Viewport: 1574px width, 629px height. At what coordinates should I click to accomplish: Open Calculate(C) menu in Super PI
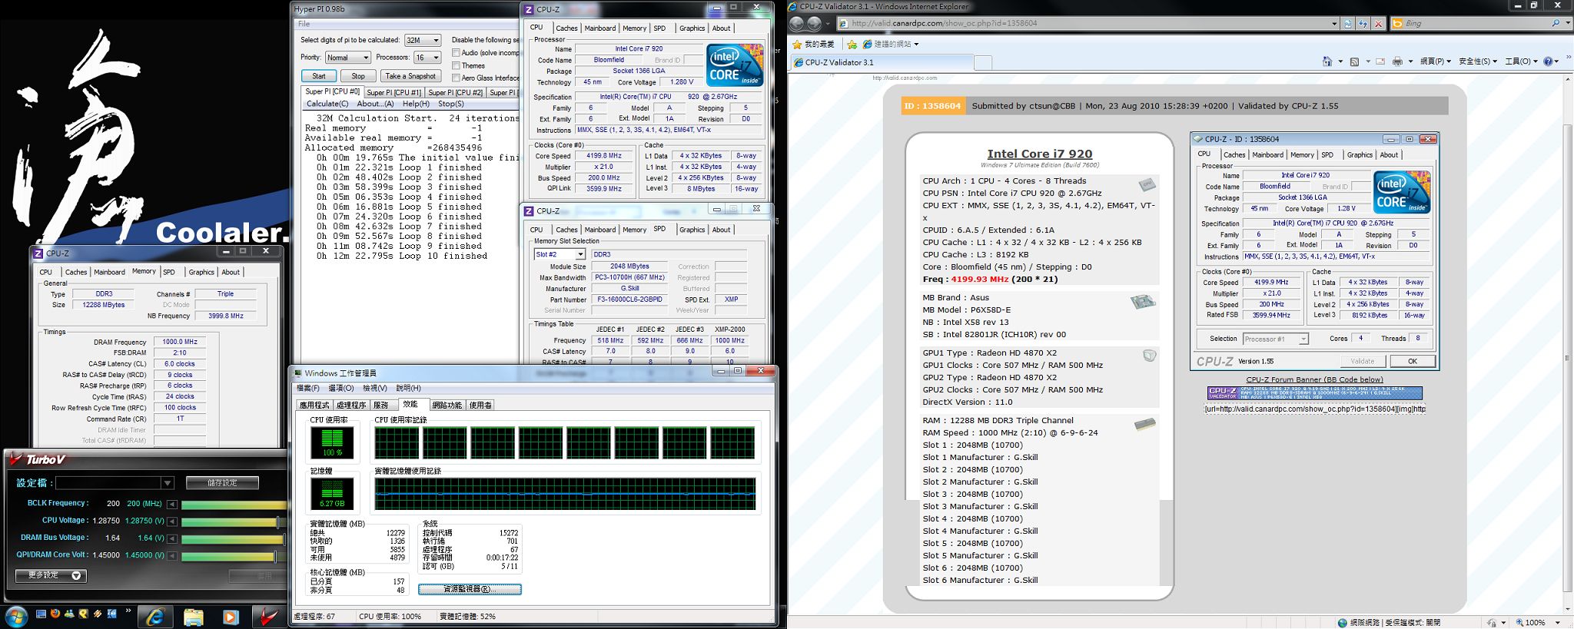[x=327, y=104]
